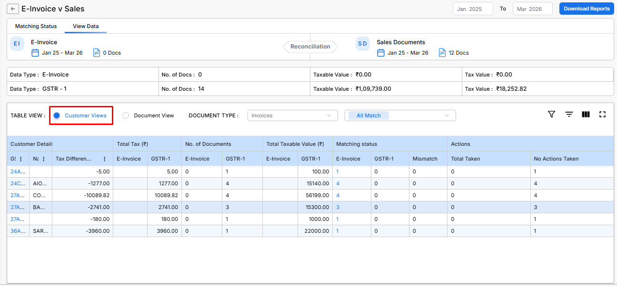Open the Name column menu dots
The image size is (617, 286).
[44, 159]
